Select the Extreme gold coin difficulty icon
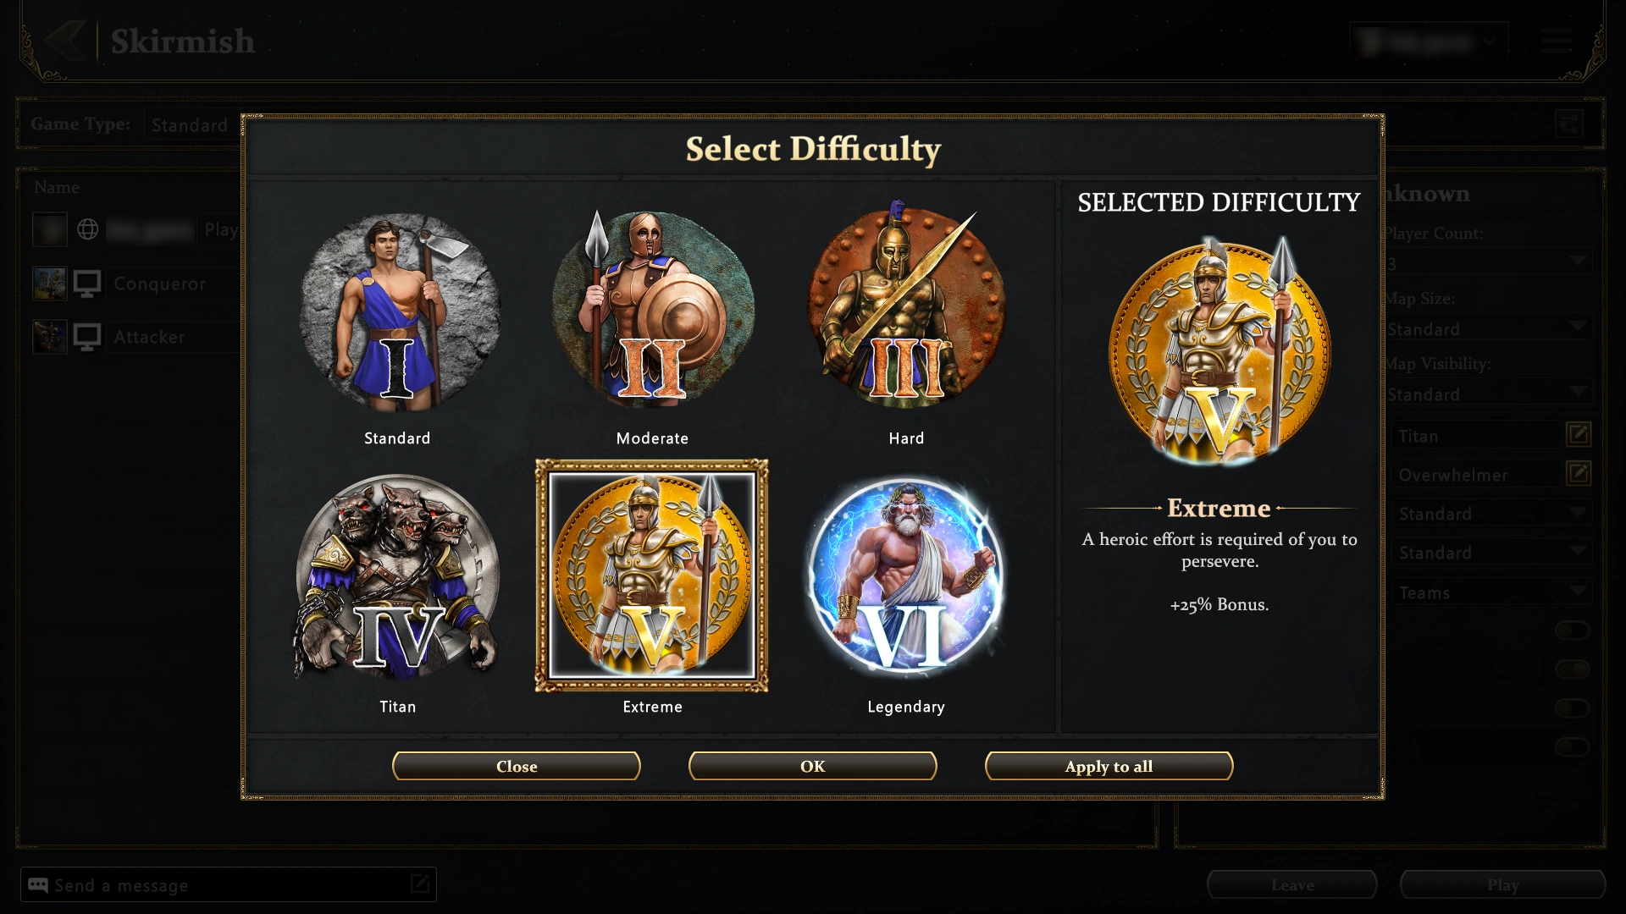Viewport: 1626px width, 914px height. pos(652,575)
